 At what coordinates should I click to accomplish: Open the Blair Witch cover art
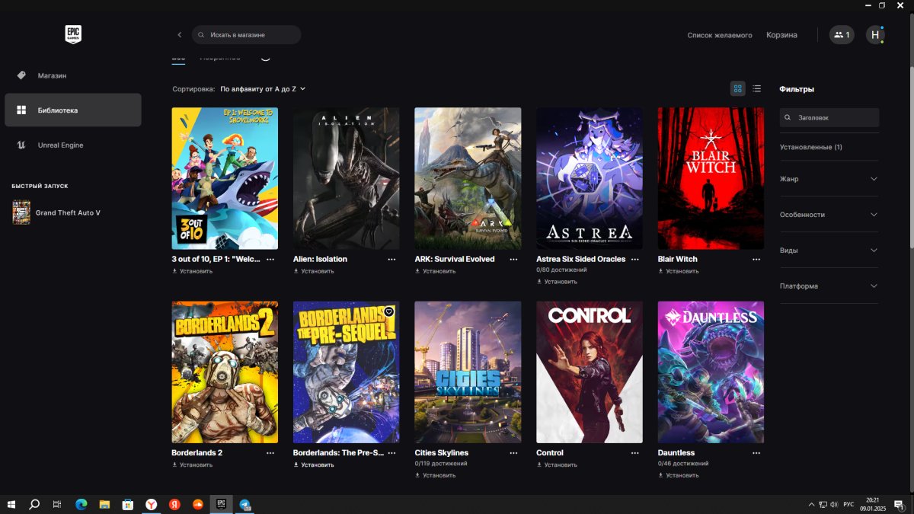point(711,178)
